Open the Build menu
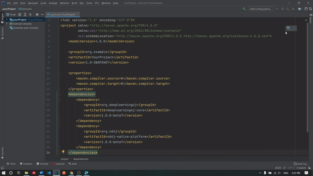The height and width of the screenshot is (176, 313). (74, 3)
